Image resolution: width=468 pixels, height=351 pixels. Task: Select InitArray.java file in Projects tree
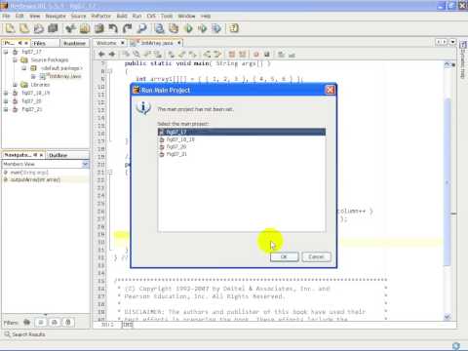click(x=64, y=76)
